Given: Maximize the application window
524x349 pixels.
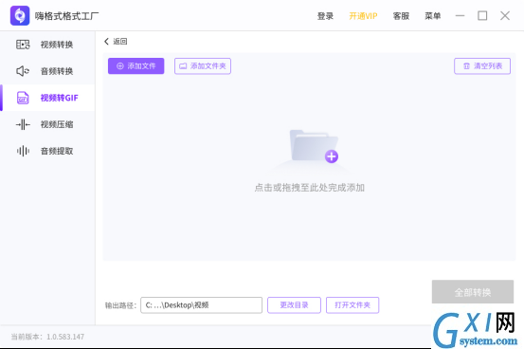Looking at the screenshot, I should point(482,16).
